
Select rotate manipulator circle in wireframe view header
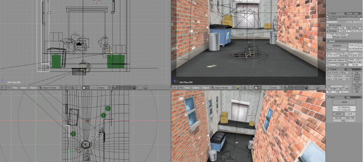[x=91, y=88]
